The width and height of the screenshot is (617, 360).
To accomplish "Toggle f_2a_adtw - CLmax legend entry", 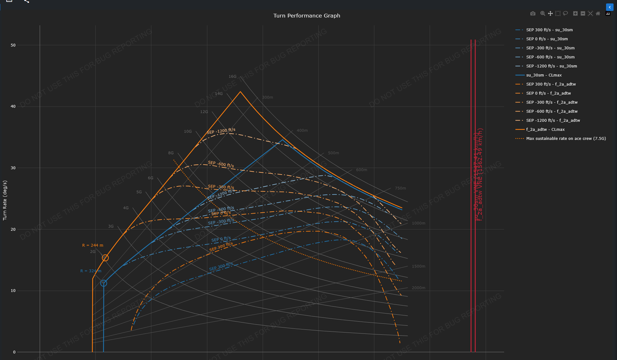I will [545, 130].
